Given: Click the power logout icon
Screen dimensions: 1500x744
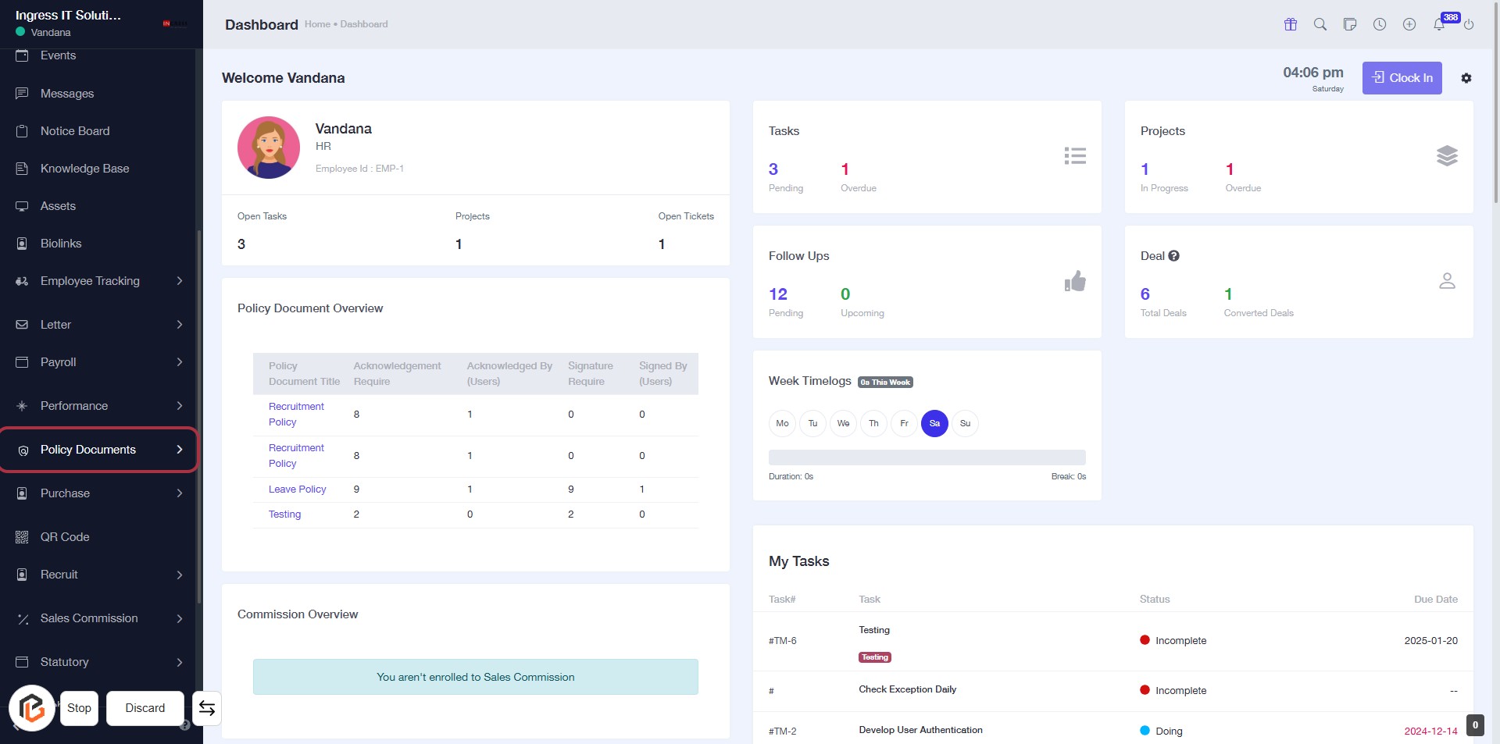Looking at the screenshot, I should pos(1469,24).
